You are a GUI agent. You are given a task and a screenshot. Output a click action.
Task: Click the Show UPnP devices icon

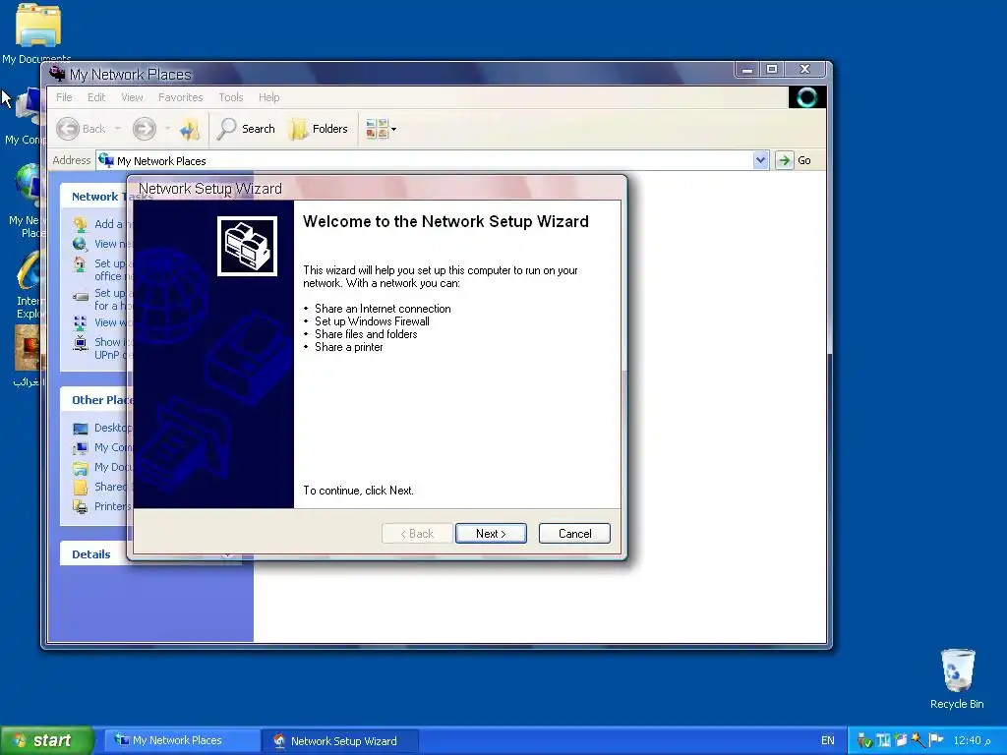tap(81, 343)
